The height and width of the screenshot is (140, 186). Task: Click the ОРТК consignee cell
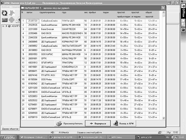(x=51, y=58)
